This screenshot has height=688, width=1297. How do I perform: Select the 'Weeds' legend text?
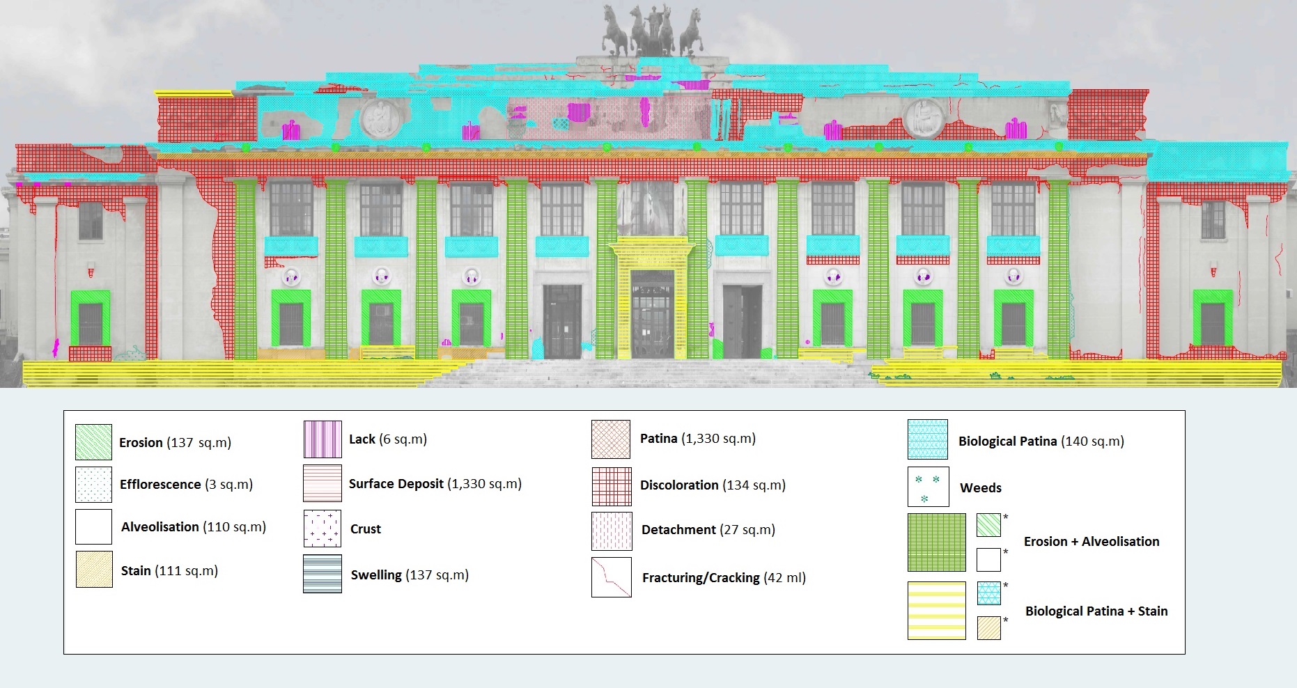pyautogui.click(x=981, y=488)
